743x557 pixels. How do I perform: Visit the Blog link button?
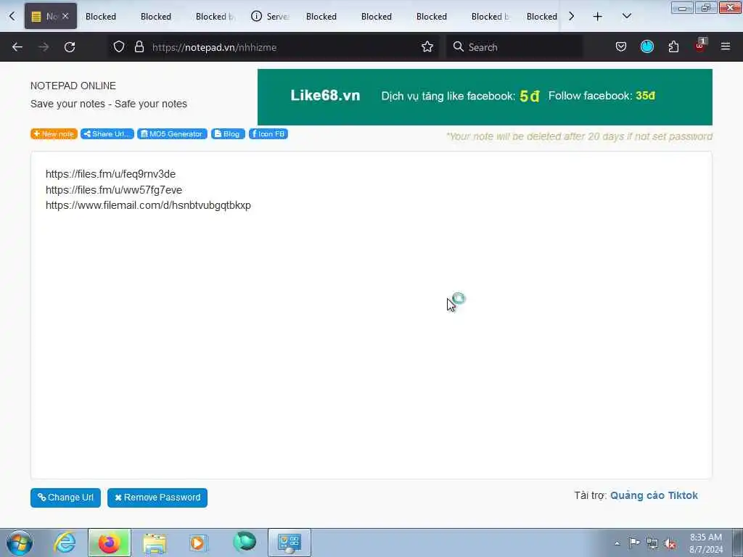click(x=228, y=134)
